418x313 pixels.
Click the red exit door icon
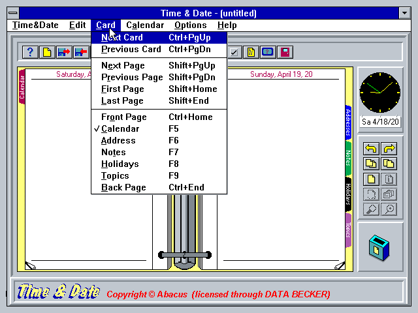(285, 52)
